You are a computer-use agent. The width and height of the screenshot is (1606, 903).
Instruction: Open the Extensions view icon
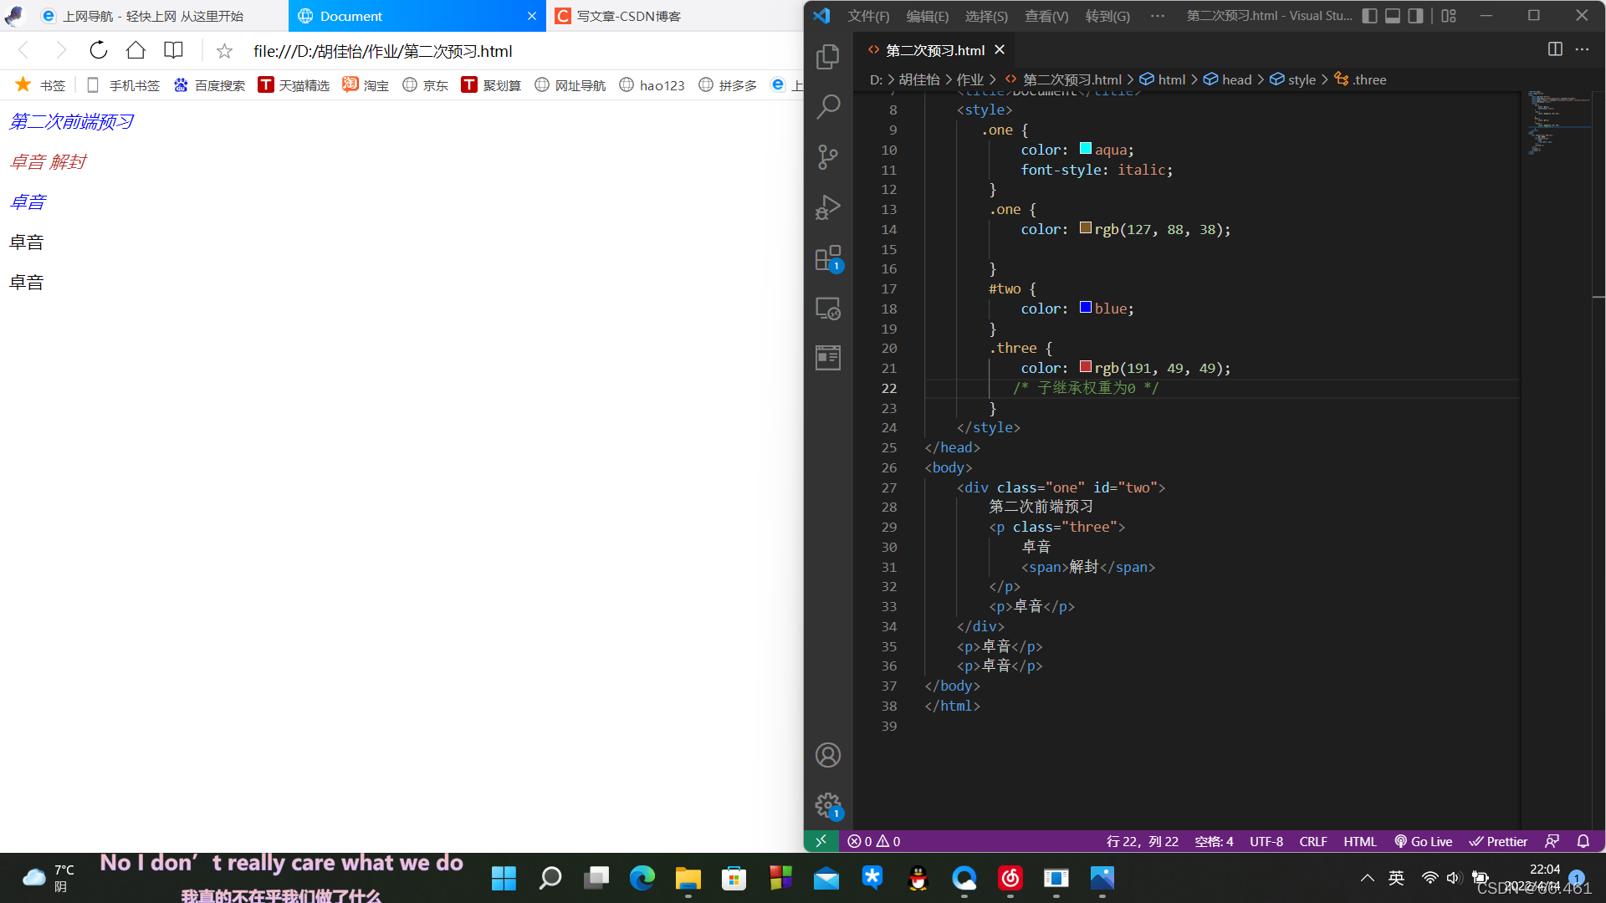pyautogui.click(x=827, y=258)
